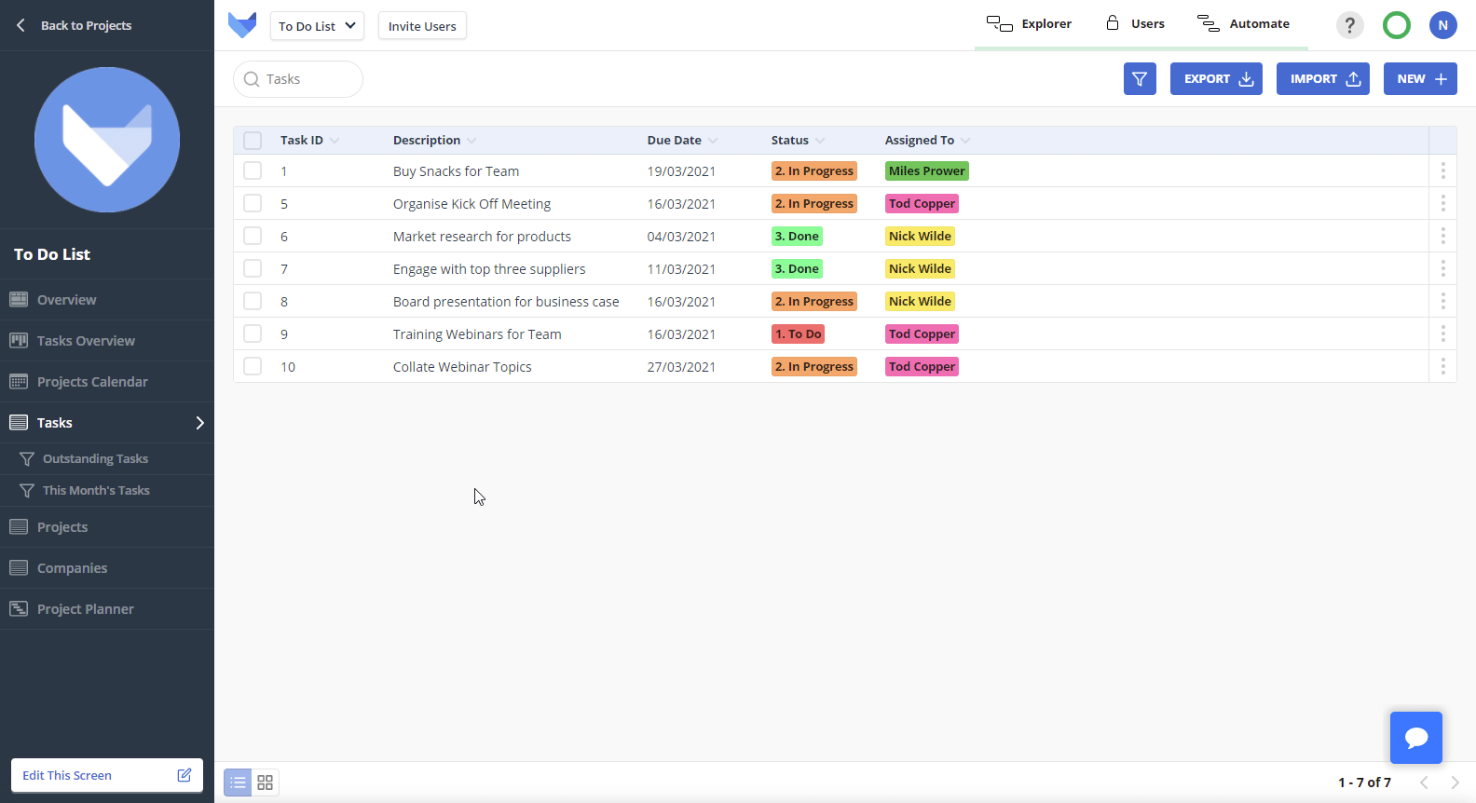Check the Collate Webinar Topics row

pos(253,366)
